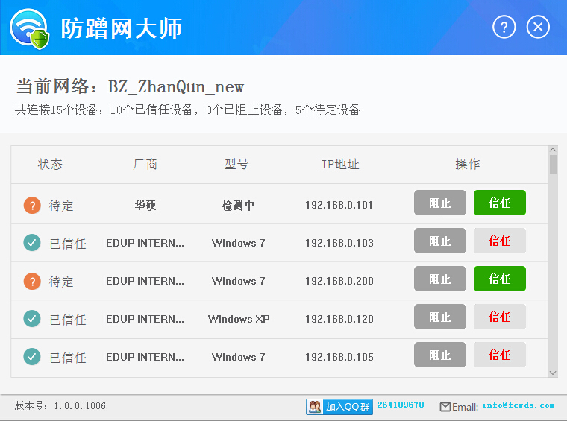Open the info email address link
The image size is (567, 421).
518,405
